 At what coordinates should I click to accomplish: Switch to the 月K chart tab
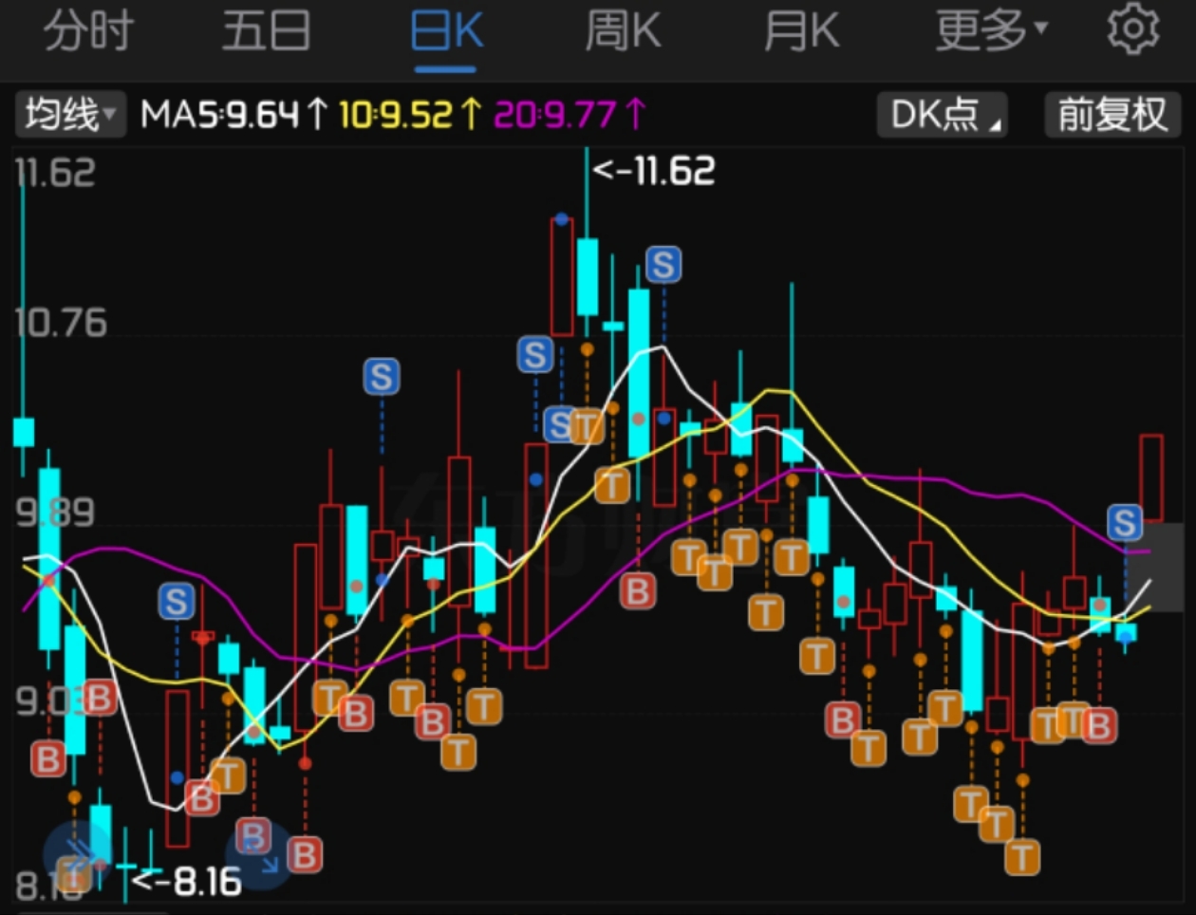click(801, 31)
